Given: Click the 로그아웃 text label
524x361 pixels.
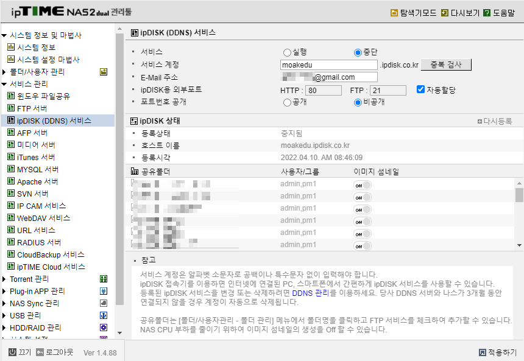Looking at the screenshot, I should point(60,352).
